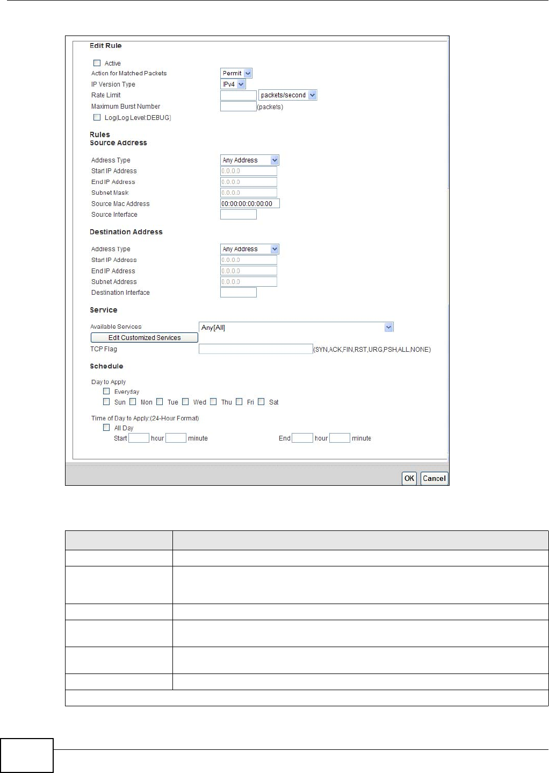Check the All Day time option
549x773 pixels.
click(x=106, y=428)
